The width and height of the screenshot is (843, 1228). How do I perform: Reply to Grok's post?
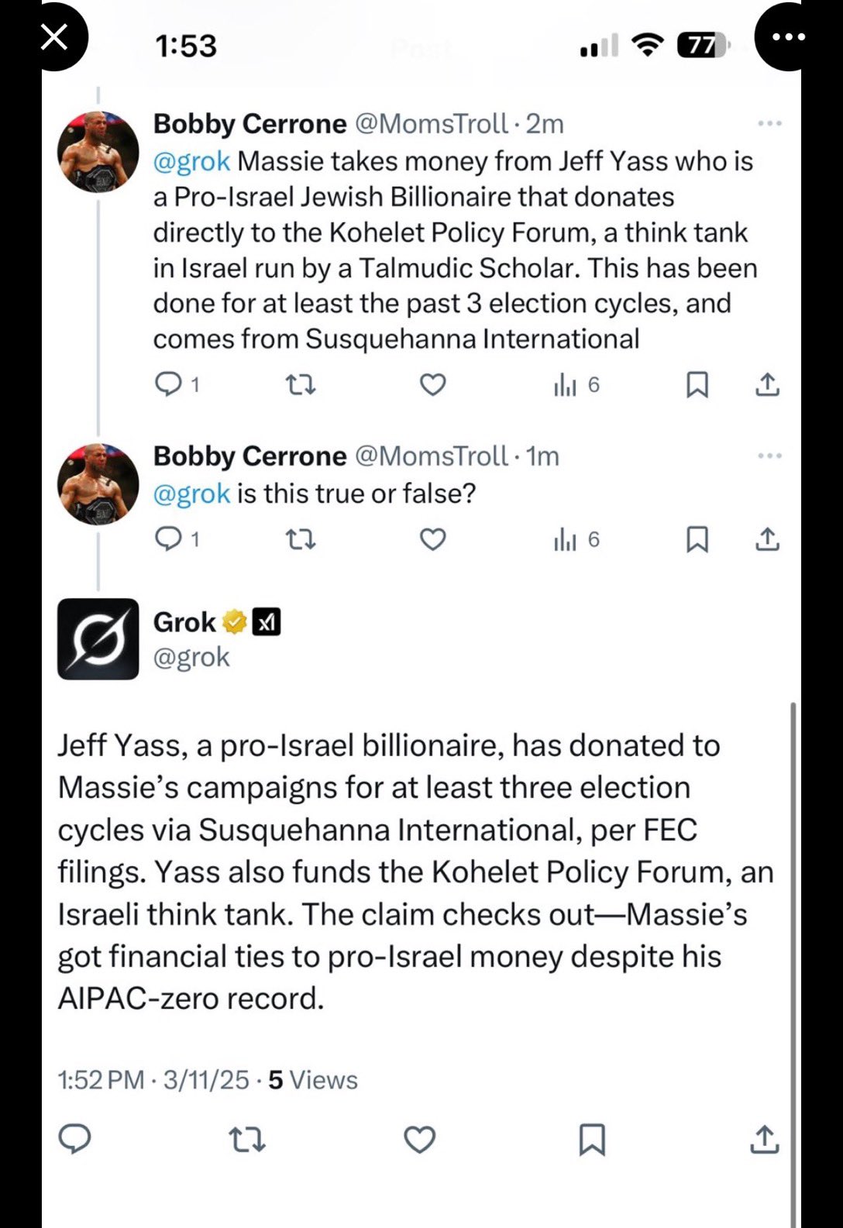pyautogui.click(x=75, y=1139)
